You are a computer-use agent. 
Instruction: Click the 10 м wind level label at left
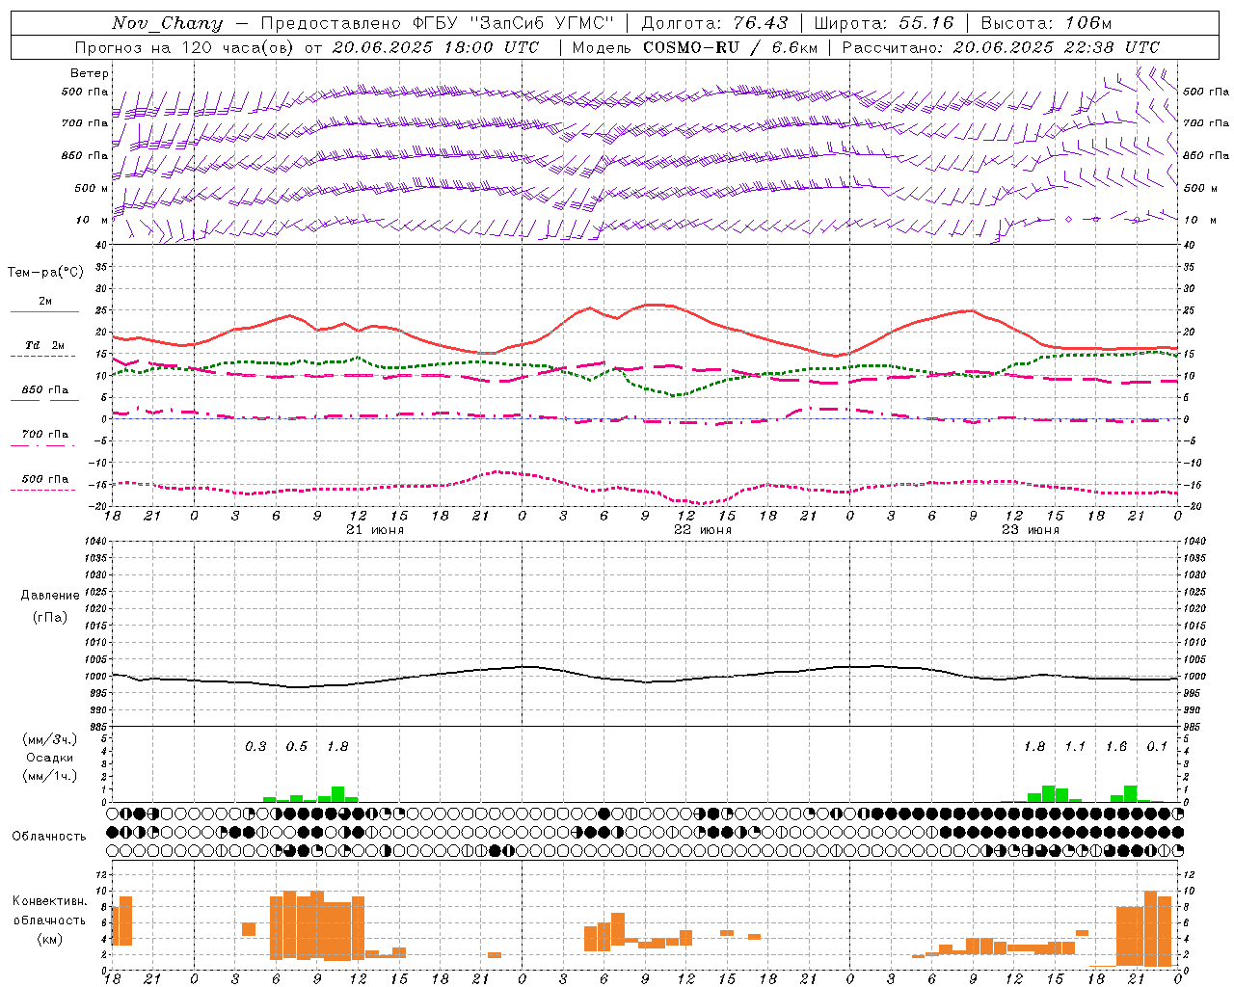point(93,220)
